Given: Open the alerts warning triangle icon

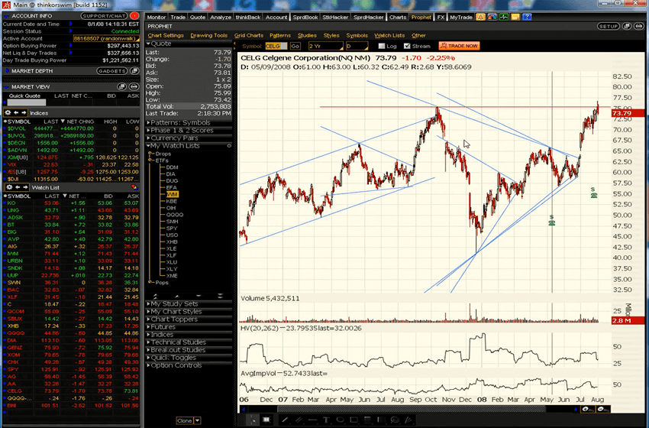Looking at the screenshot, I should [x=480, y=17].
